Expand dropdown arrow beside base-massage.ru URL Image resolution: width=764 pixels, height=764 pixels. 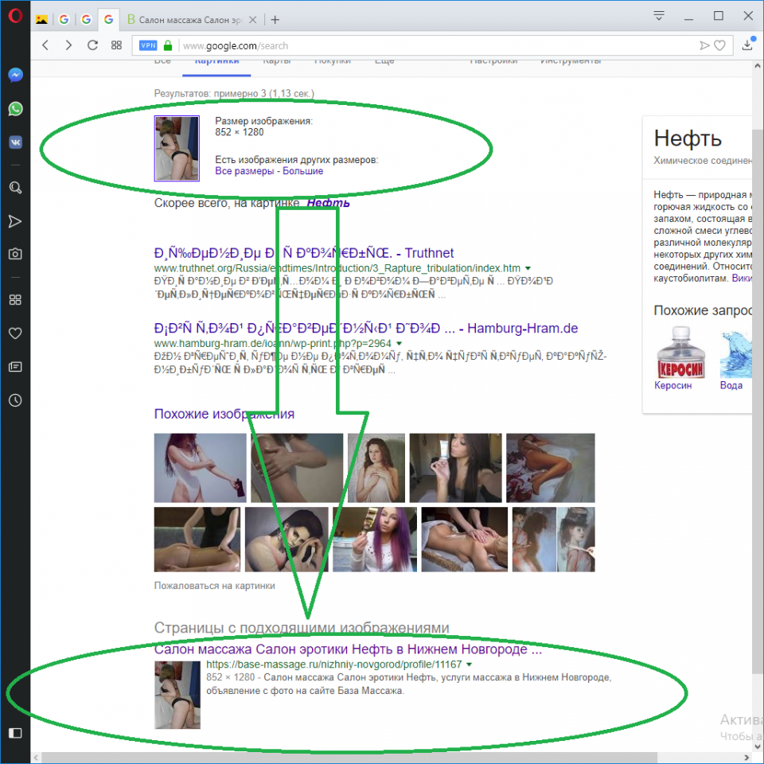pos(469,665)
